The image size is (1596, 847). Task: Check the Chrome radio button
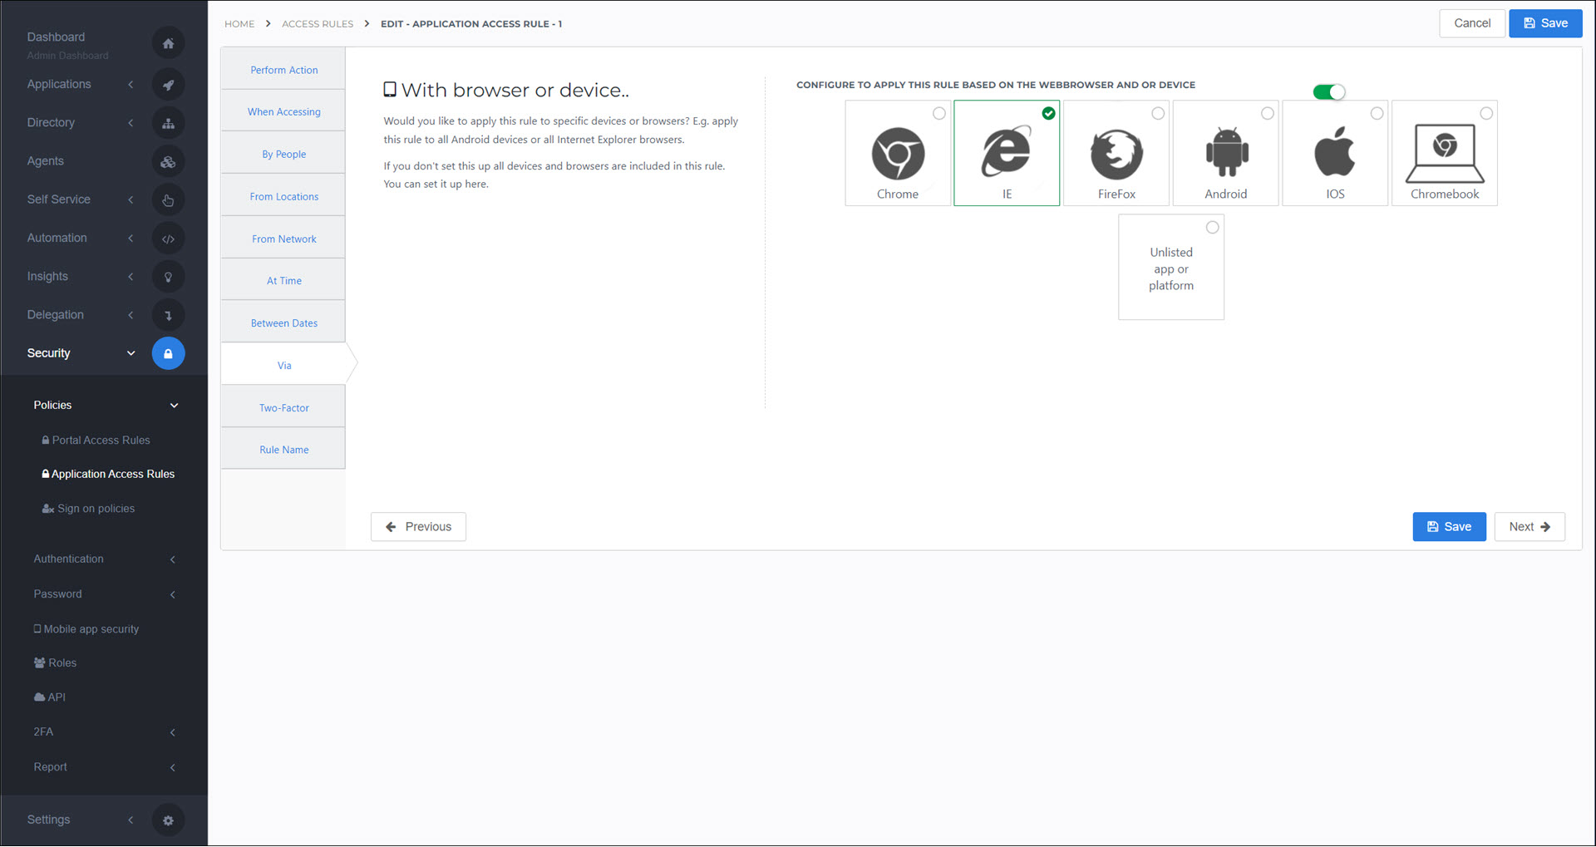[x=938, y=114]
